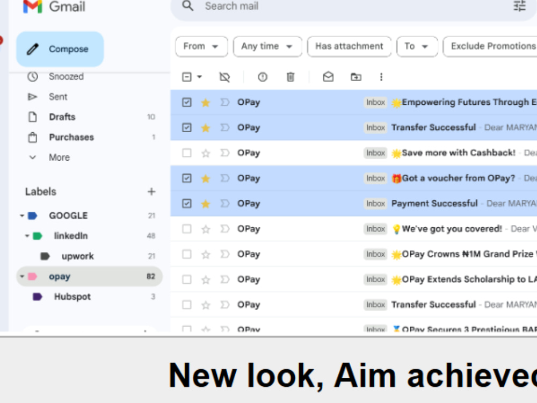
Task: Open the From filter dropdown
Action: [x=201, y=46]
